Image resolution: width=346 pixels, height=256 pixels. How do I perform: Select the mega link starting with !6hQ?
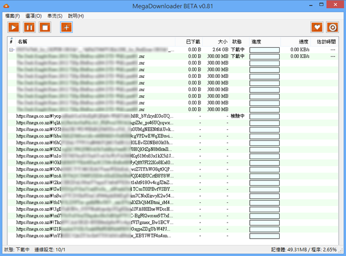pos(95,142)
